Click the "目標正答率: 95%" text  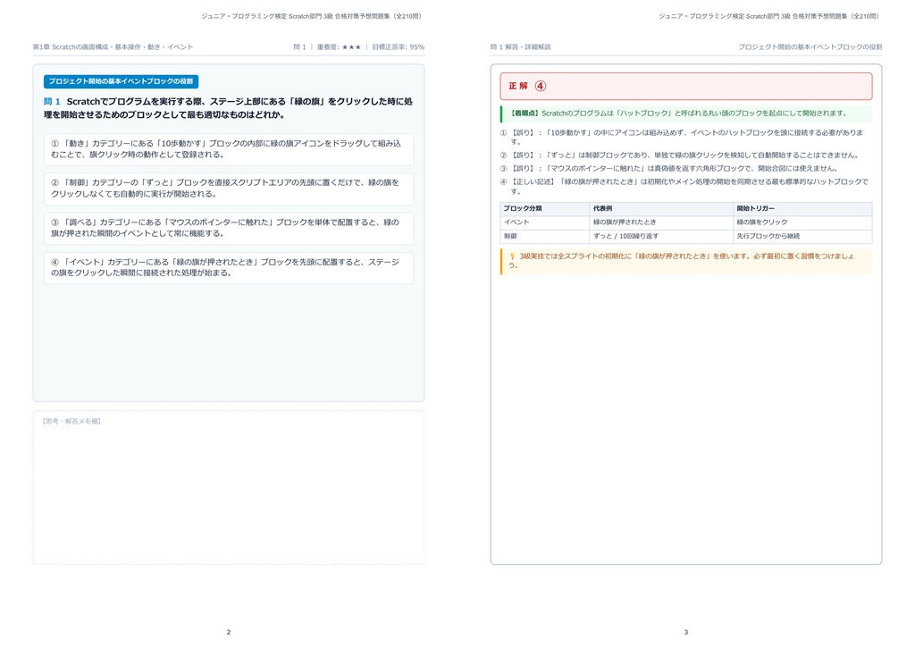pos(398,46)
